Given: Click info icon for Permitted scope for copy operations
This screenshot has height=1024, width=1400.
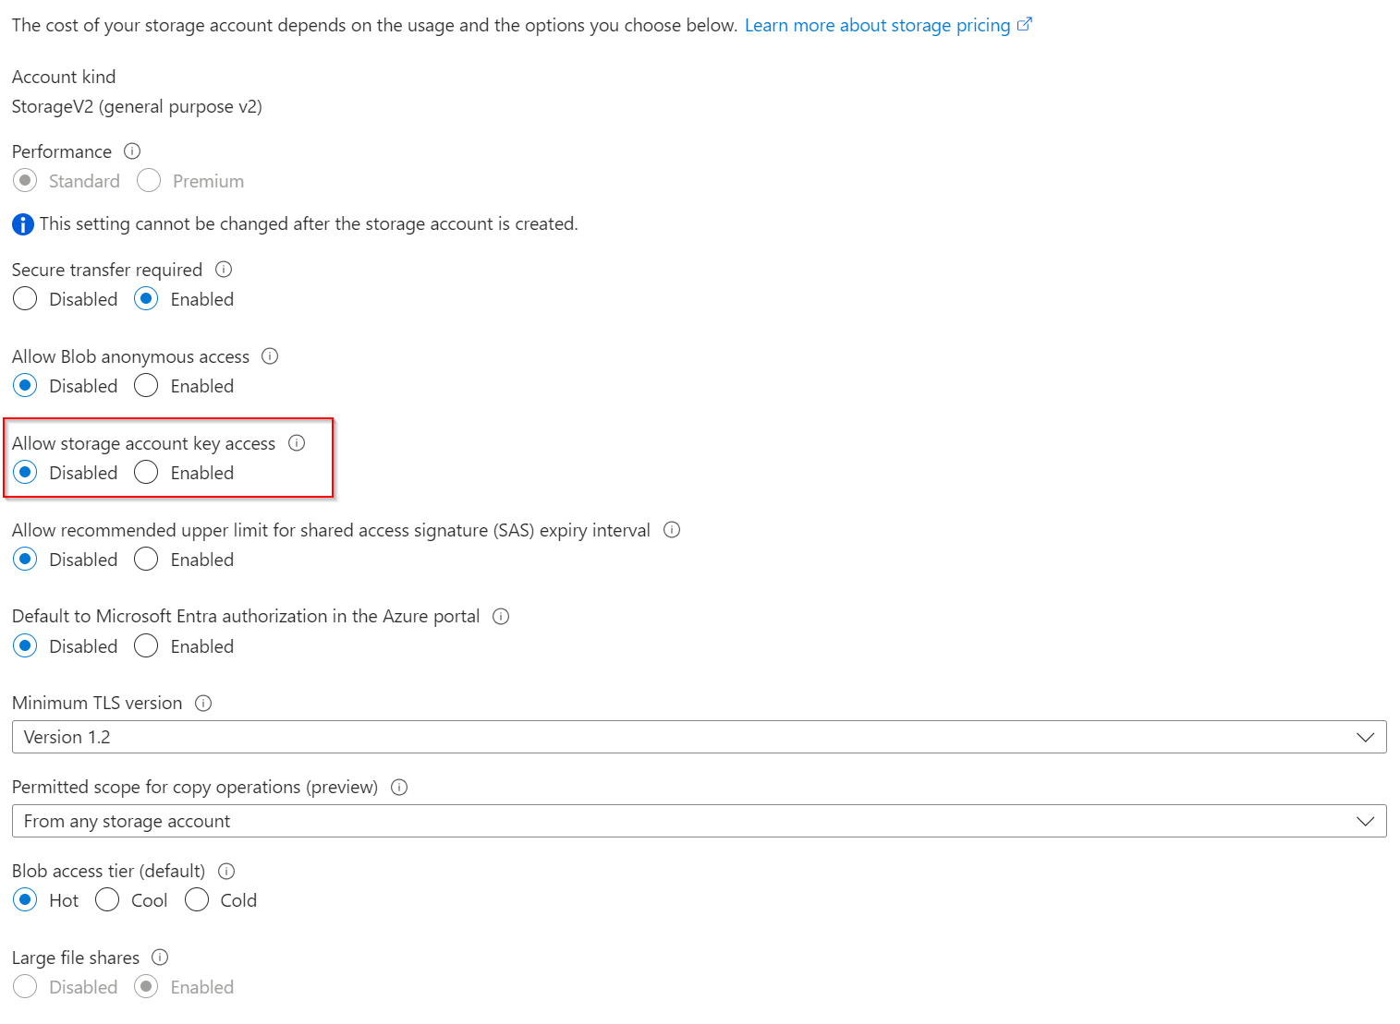Looking at the screenshot, I should [x=399, y=788].
